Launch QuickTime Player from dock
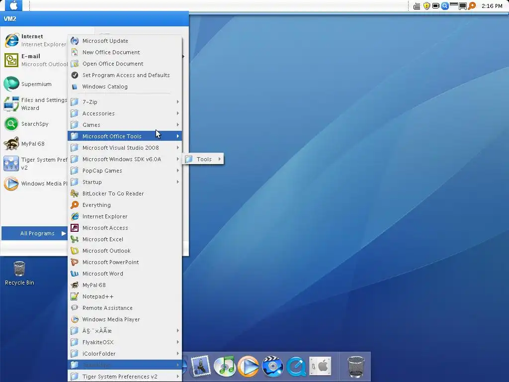 tap(296, 367)
